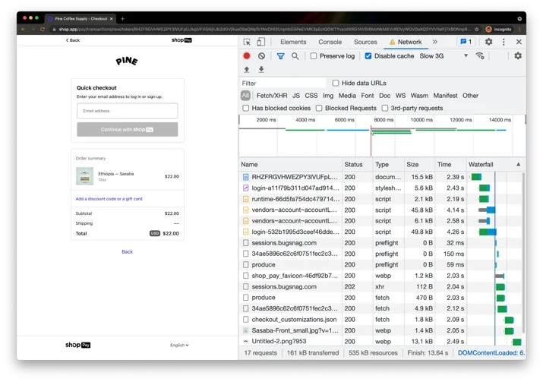The width and height of the screenshot is (543, 382).
Task: Filter requests by Img type
Action: [328, 96]
